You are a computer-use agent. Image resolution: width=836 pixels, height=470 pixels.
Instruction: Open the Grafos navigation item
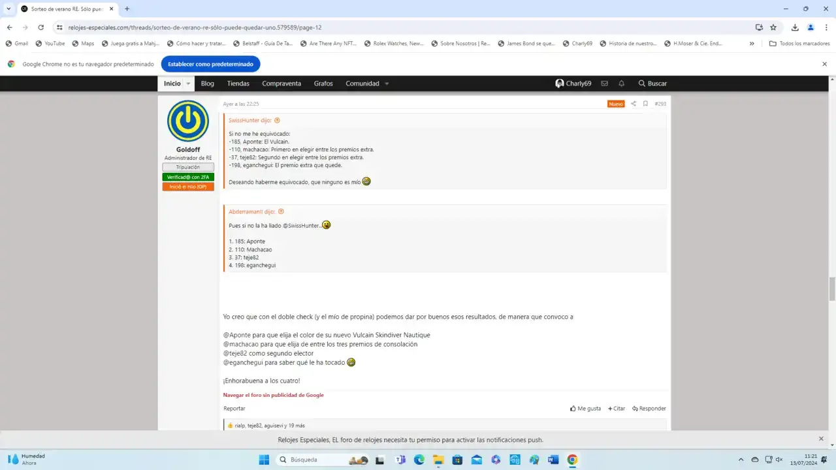coord(323,84)
